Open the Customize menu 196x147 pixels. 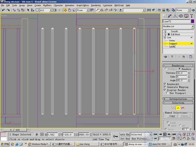tap(107, 5)
